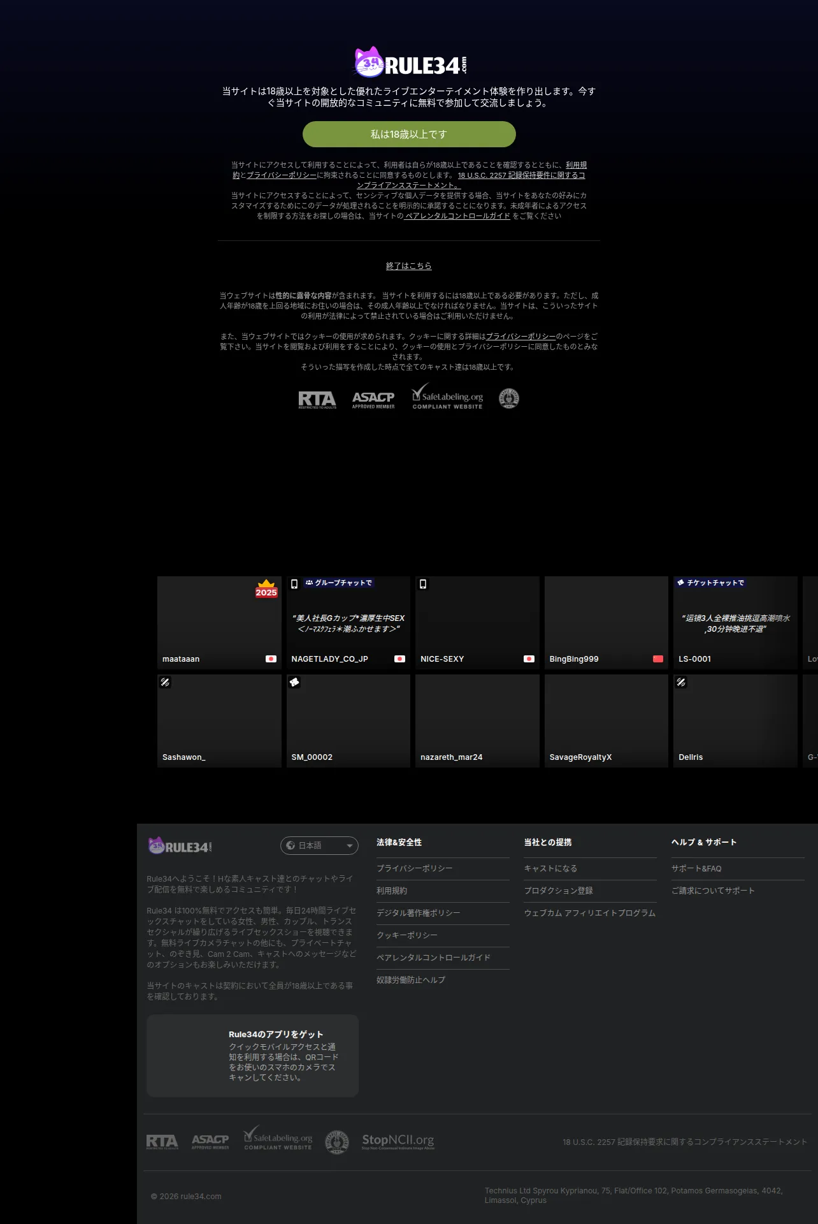Click the SafeLabeling.org badge in the footer
This screenshot has height=1224, width=818.
pyautogui.click(x=278, y=1138)
